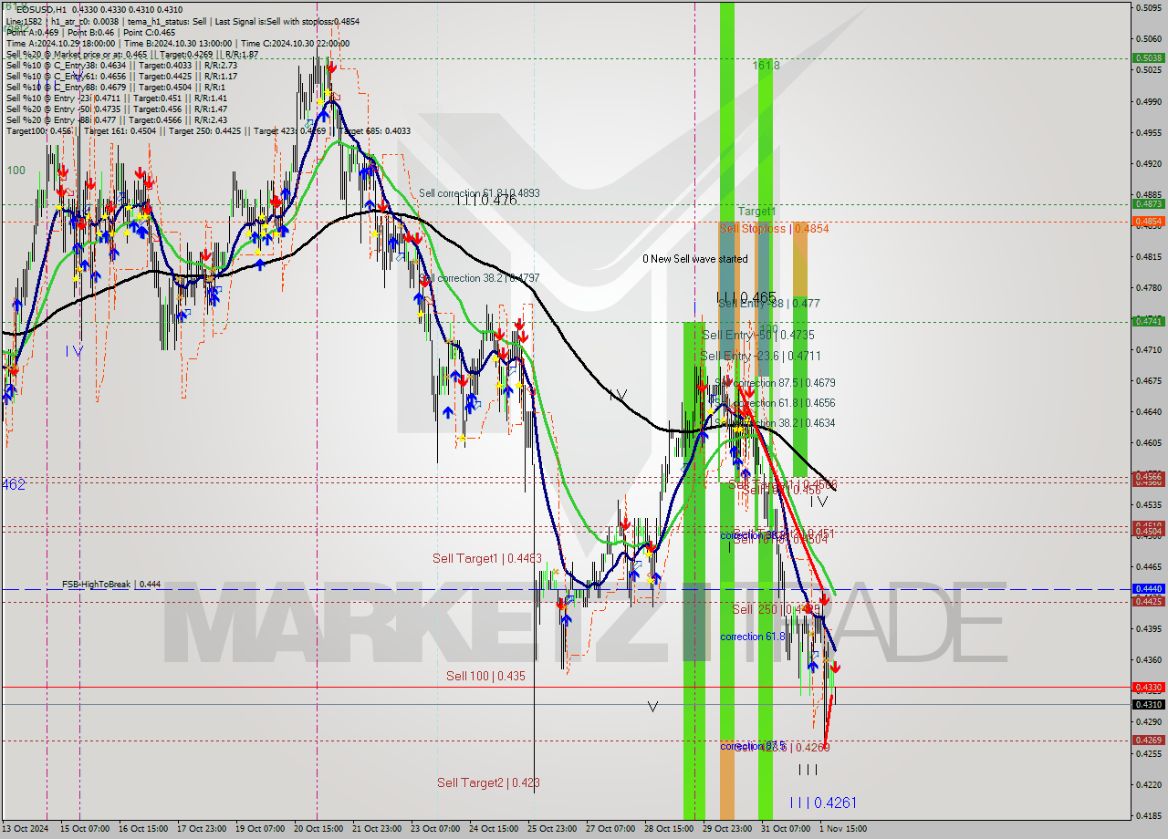Screen dimensions: 1168x839
Task: Click the '15 Oct 07:00' time label
Action: click(x=84, y=829)
